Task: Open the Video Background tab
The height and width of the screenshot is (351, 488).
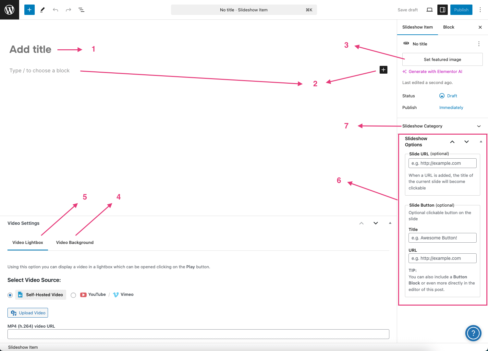Action: pos(75,243)
